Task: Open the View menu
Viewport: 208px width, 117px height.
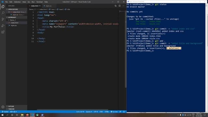Action: click(24, 2)
